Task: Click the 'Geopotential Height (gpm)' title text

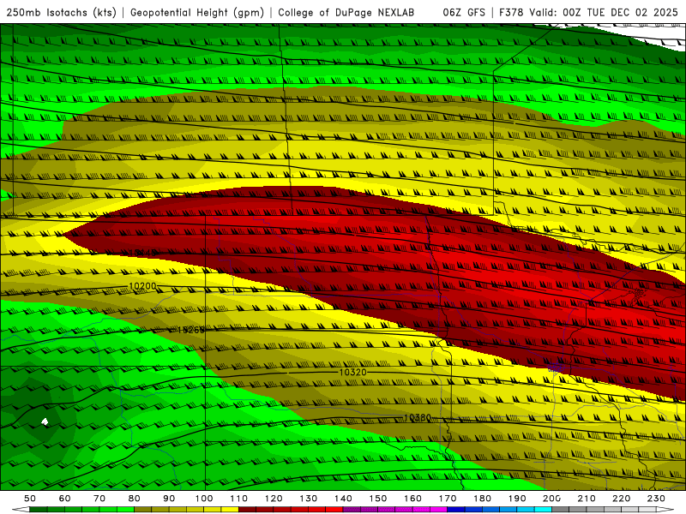Action: (x=197, y=13)
